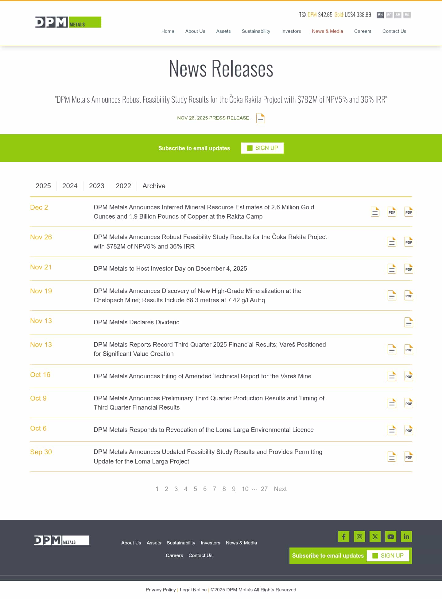Viewport: 442px width, 599px height.
Task: Open Investor Day on December 4 headline
Action: pyautogui.click(x=170, y=269)
